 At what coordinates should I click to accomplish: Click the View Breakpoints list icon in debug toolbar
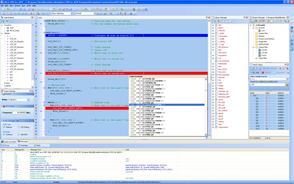coord(35,14)
